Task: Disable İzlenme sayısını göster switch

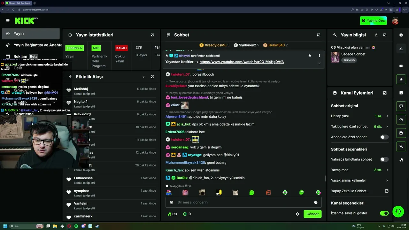Action: 384,213
